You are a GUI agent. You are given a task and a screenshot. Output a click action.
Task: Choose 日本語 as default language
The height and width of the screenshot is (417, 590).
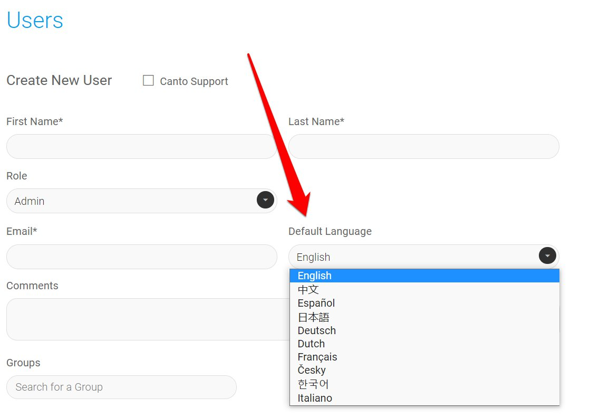314,317
